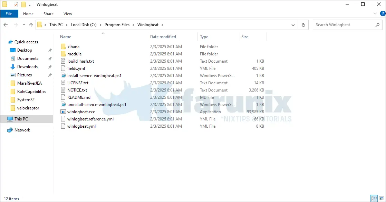Open chevron after Program Files breadcrumb
386x202 pixels.
tap(133, 25)
